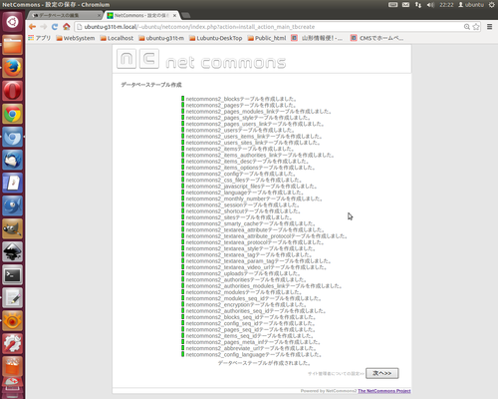Image resolution: width=498 pixels, height=399 pixels.
Task: Expand the Public_html bookmark folder
Action: (x=267, y=38)
